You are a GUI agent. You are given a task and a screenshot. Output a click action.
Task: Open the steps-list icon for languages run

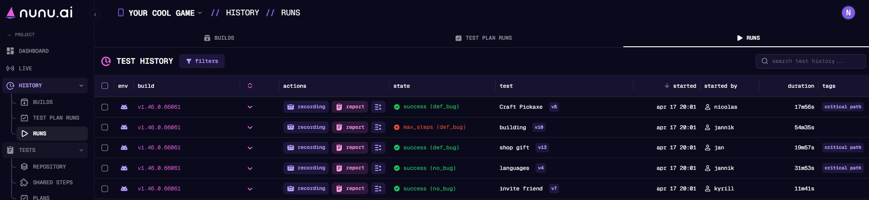click(378, 168)
